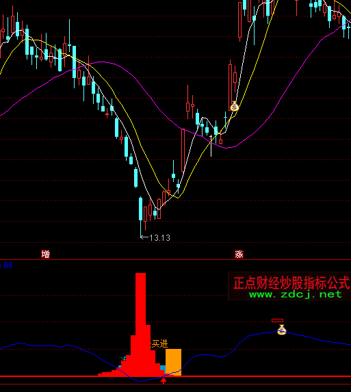Click the money bag icon on candlestick chart
The image size is (351, 392).
[x=234, y=106]
